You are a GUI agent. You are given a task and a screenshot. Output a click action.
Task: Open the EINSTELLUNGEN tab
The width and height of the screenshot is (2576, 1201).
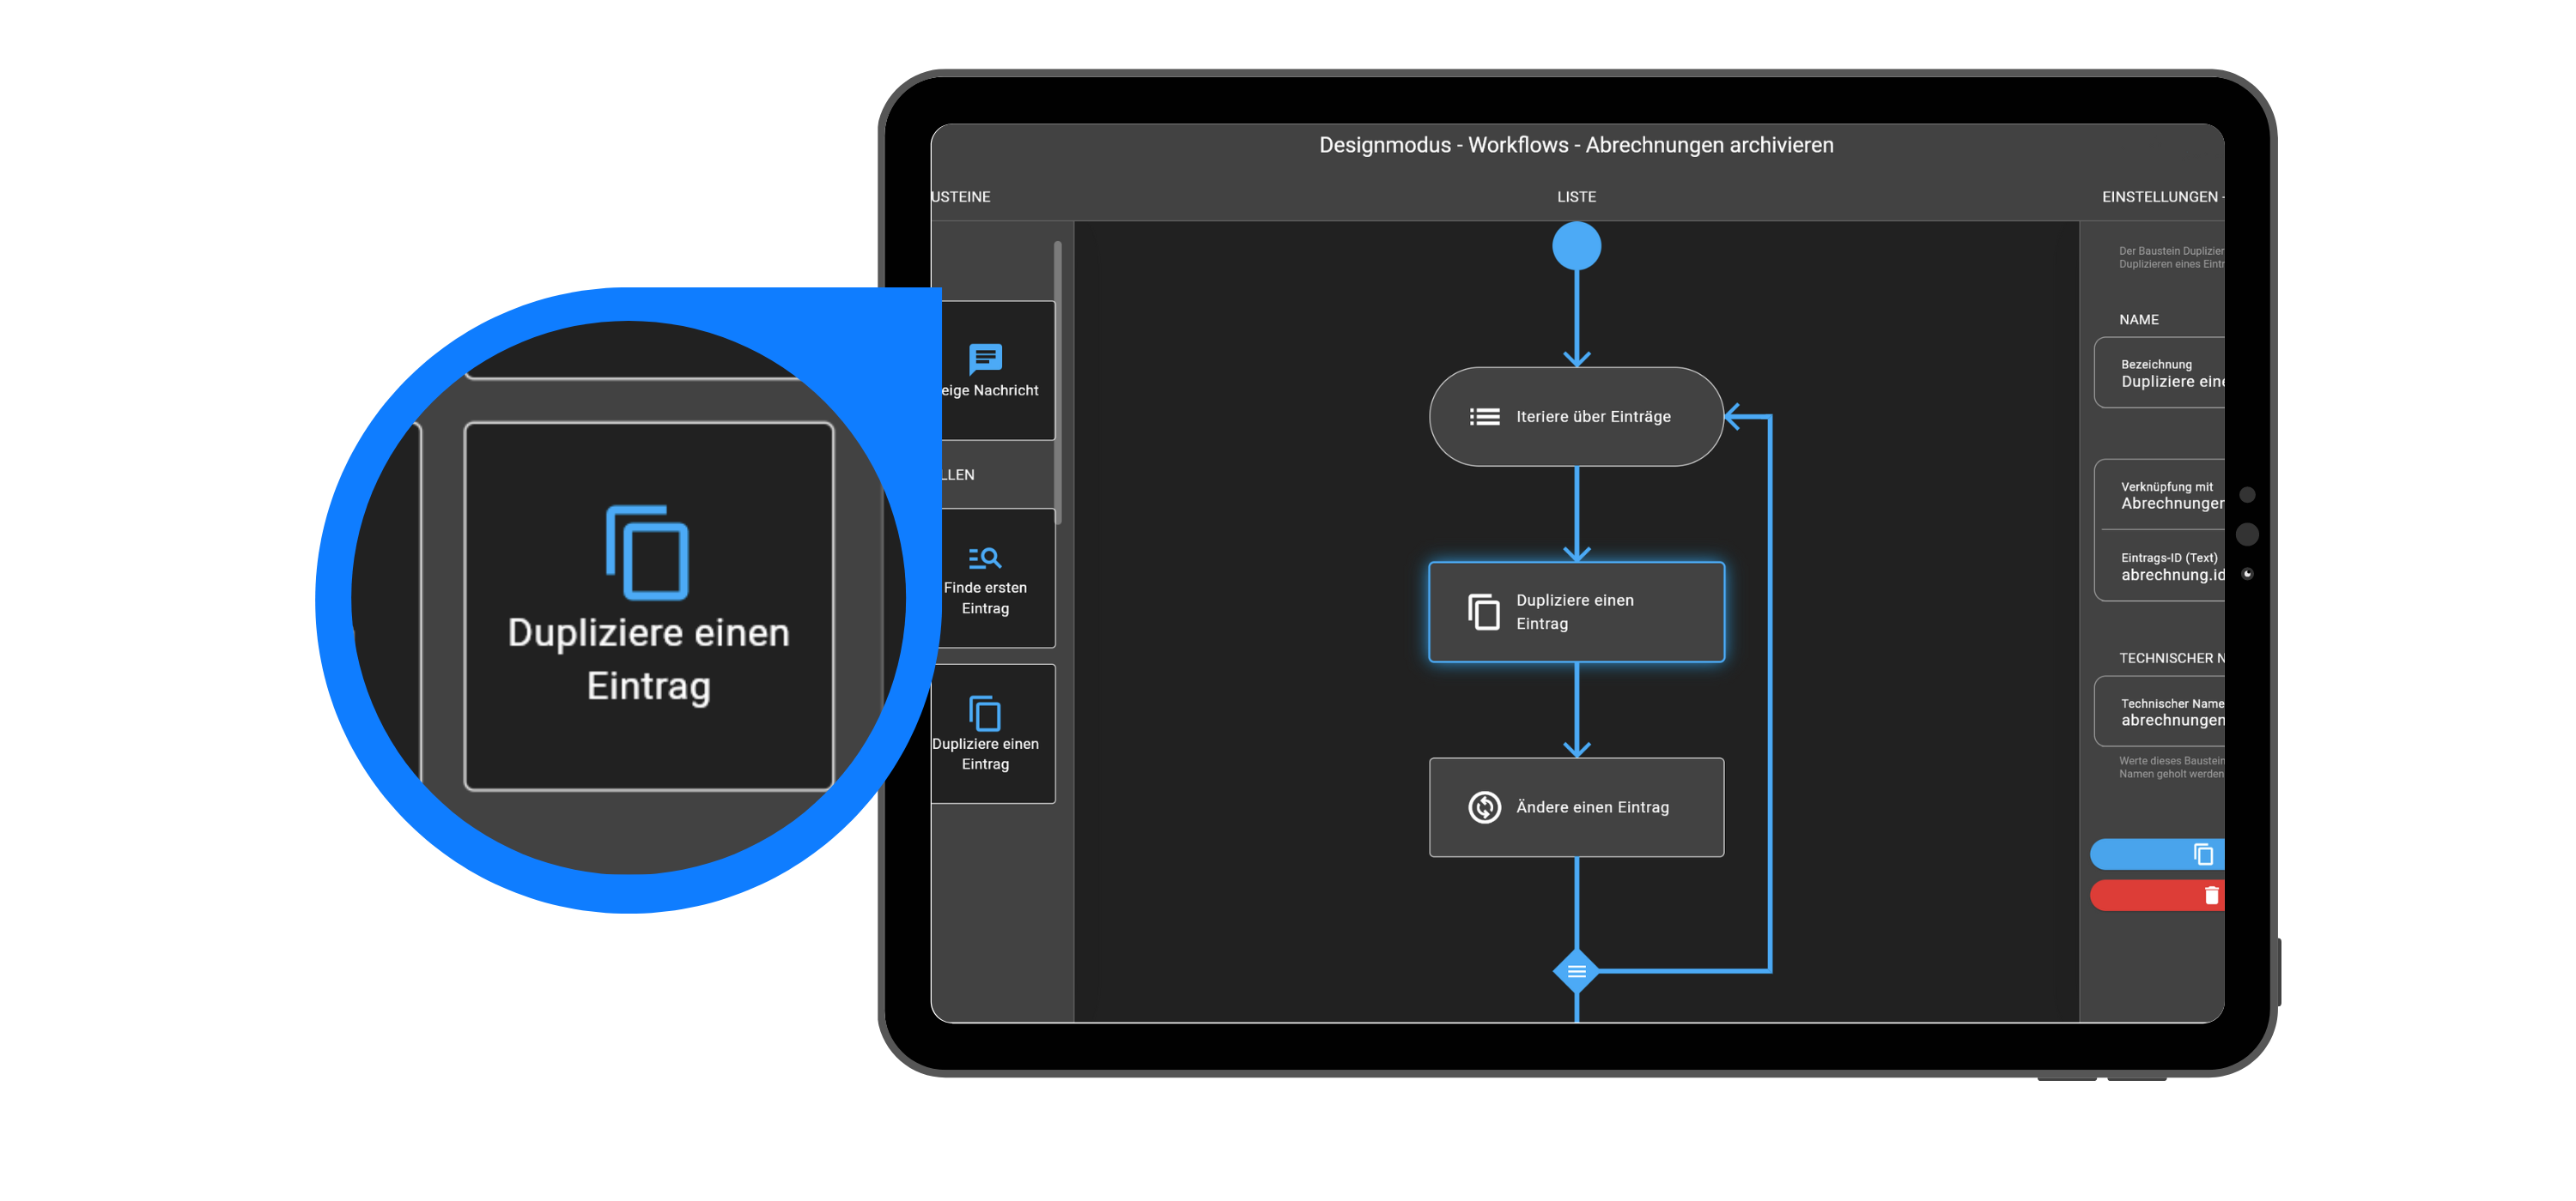pos(2161,196)
